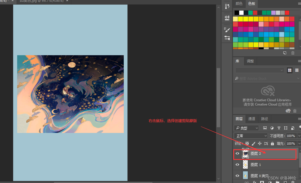
Task: Create new swatch from foreground color
Action: tap(285, 53)
